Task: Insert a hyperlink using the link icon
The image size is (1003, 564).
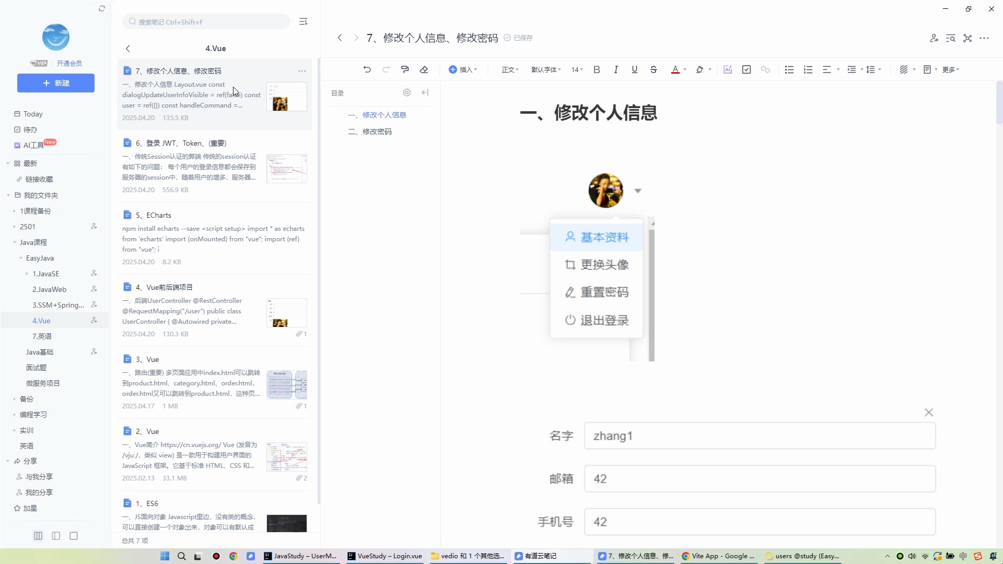Action: 765,69
